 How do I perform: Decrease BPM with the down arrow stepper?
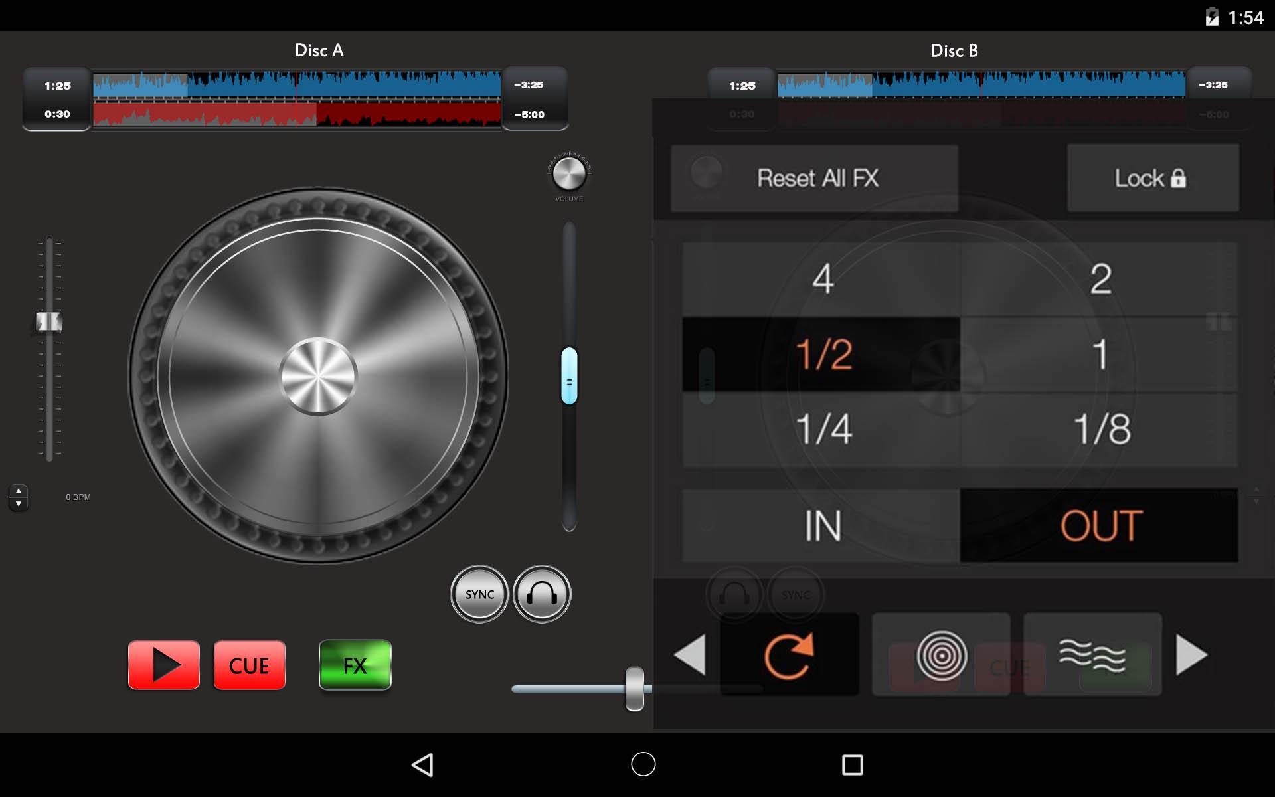click(x=19, y=504)
